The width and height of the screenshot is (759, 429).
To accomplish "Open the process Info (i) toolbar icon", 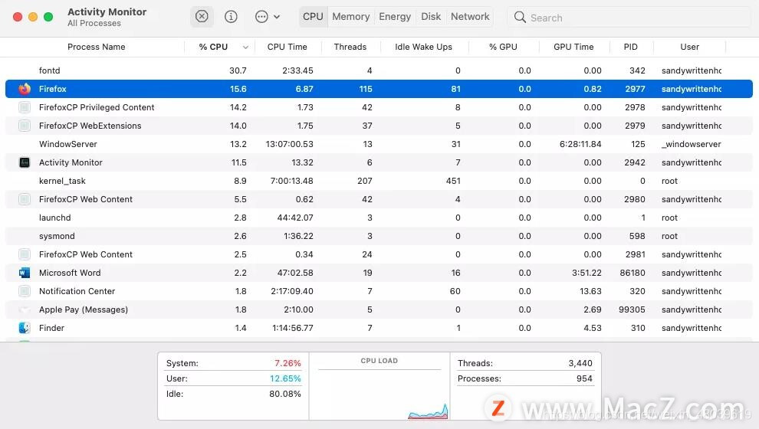I will pos(231,17).
